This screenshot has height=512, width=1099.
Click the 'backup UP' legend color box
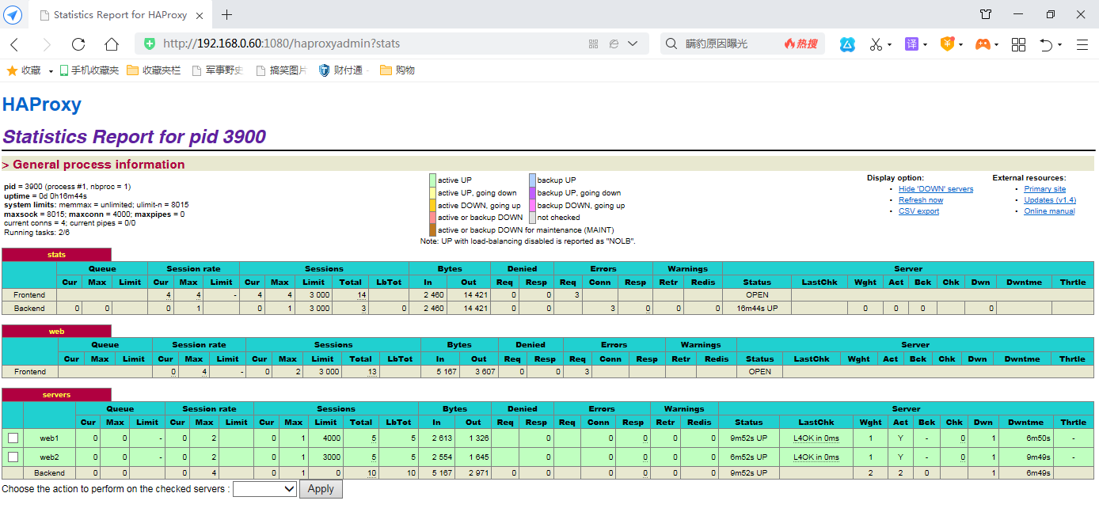click(532, 180)
